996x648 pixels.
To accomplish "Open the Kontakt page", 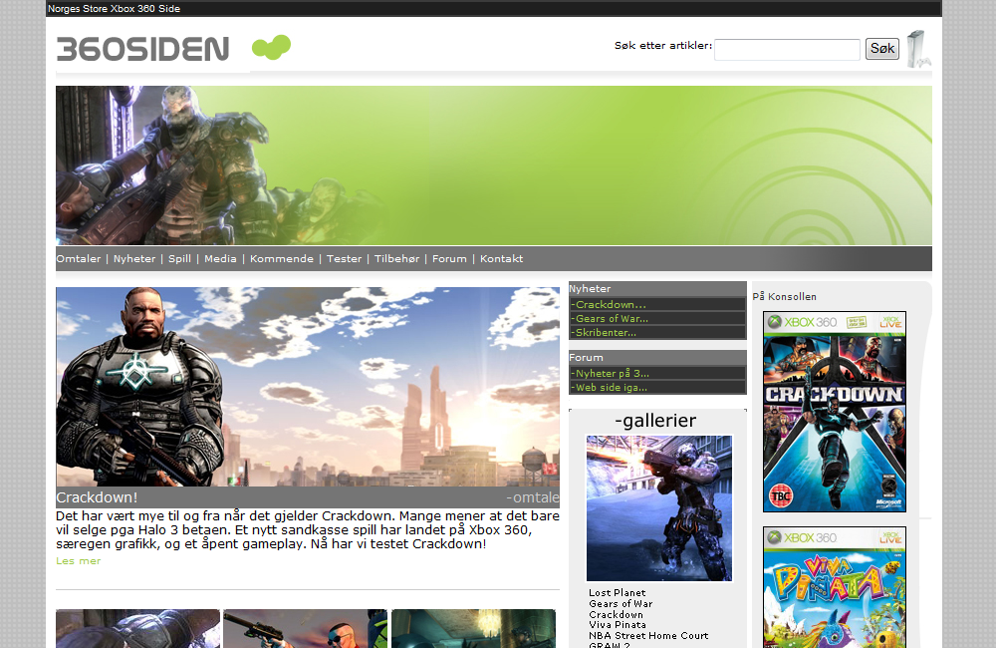I will [502, 259].
